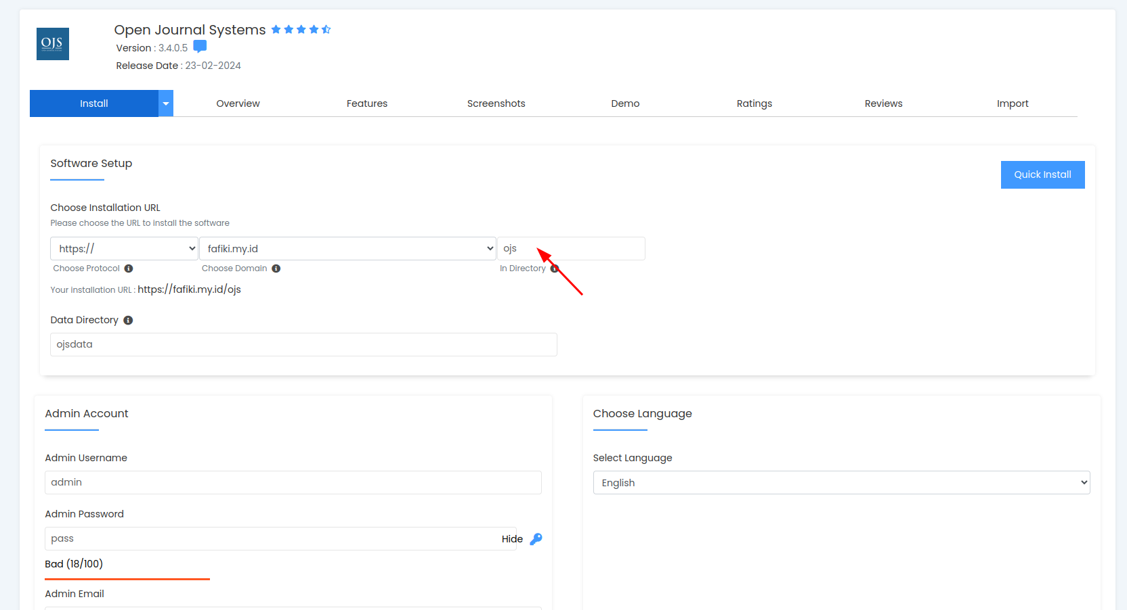Expand the Install button dropdown arrow
Screen dimensions: 1127x610
166,103
